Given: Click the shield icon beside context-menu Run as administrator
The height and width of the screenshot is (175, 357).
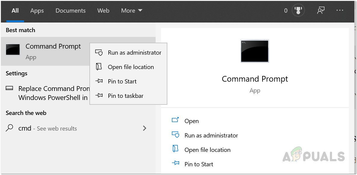Looking at the screenshot, I should (99, 53).
